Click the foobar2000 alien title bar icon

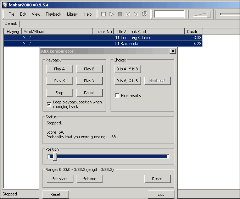pyautogui.click(x=5, y=5)
